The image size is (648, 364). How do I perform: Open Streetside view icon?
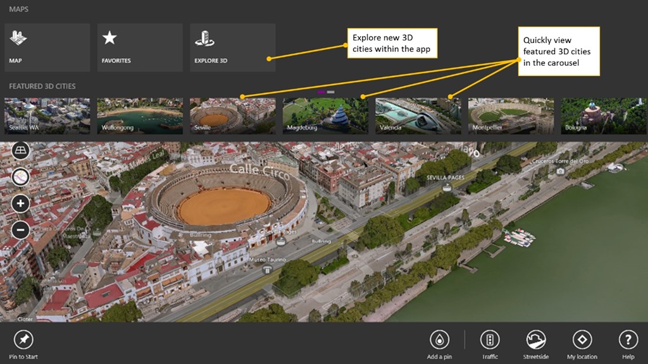click(536, 339)
